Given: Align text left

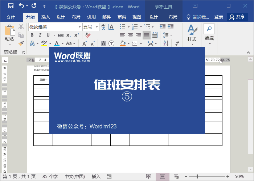Looking at the screenshot, I should [123, 35].
